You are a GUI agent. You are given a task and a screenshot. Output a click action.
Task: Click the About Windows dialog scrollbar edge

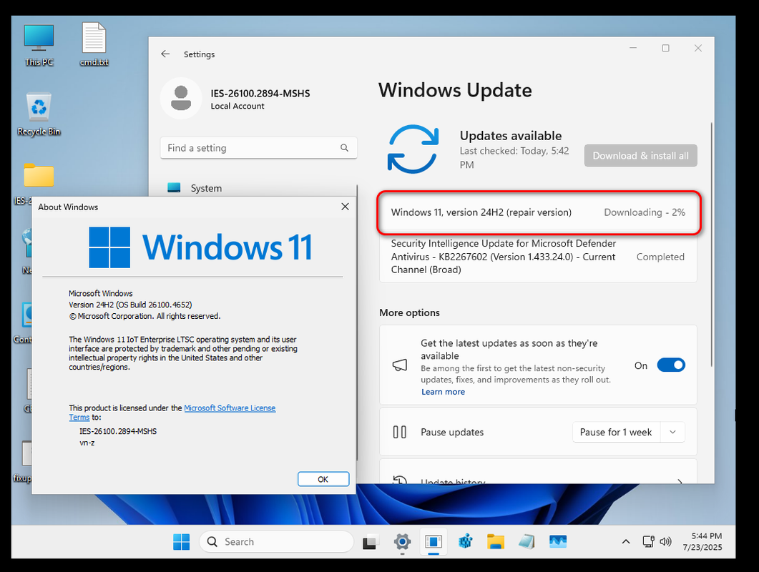(x=357, y=322)
